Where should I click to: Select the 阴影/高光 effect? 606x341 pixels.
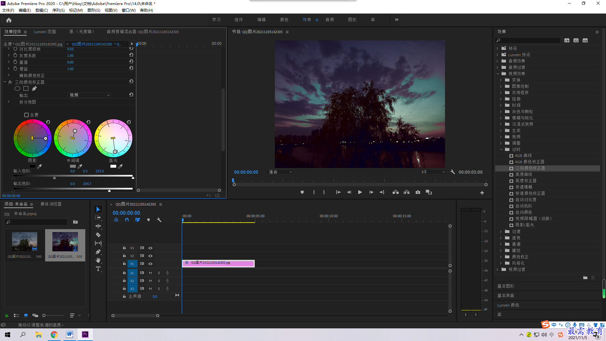tap(525, 225)
